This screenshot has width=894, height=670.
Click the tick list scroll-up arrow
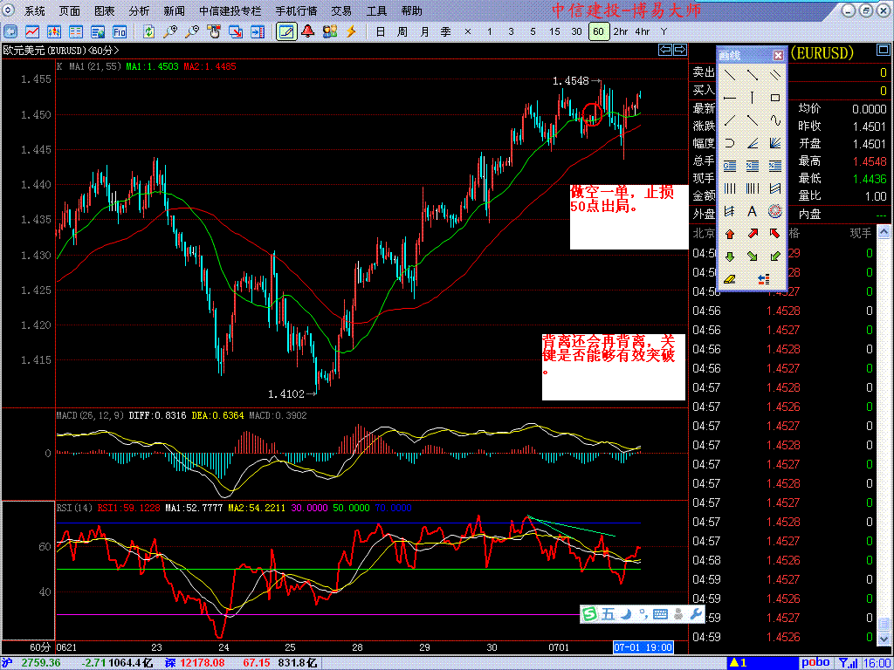click(x=883, y=231)
